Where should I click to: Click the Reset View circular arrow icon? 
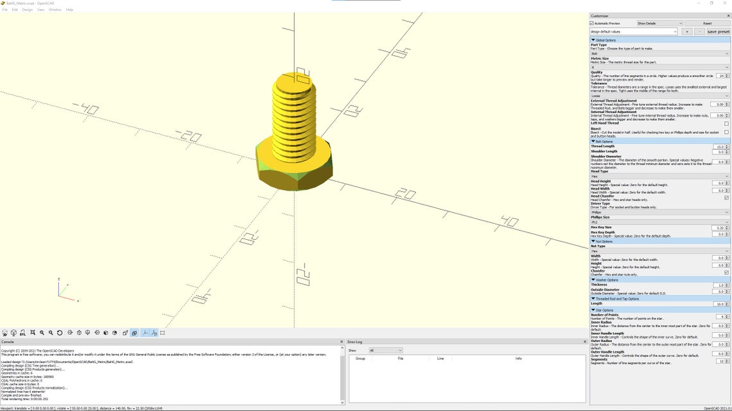(60, 333)
